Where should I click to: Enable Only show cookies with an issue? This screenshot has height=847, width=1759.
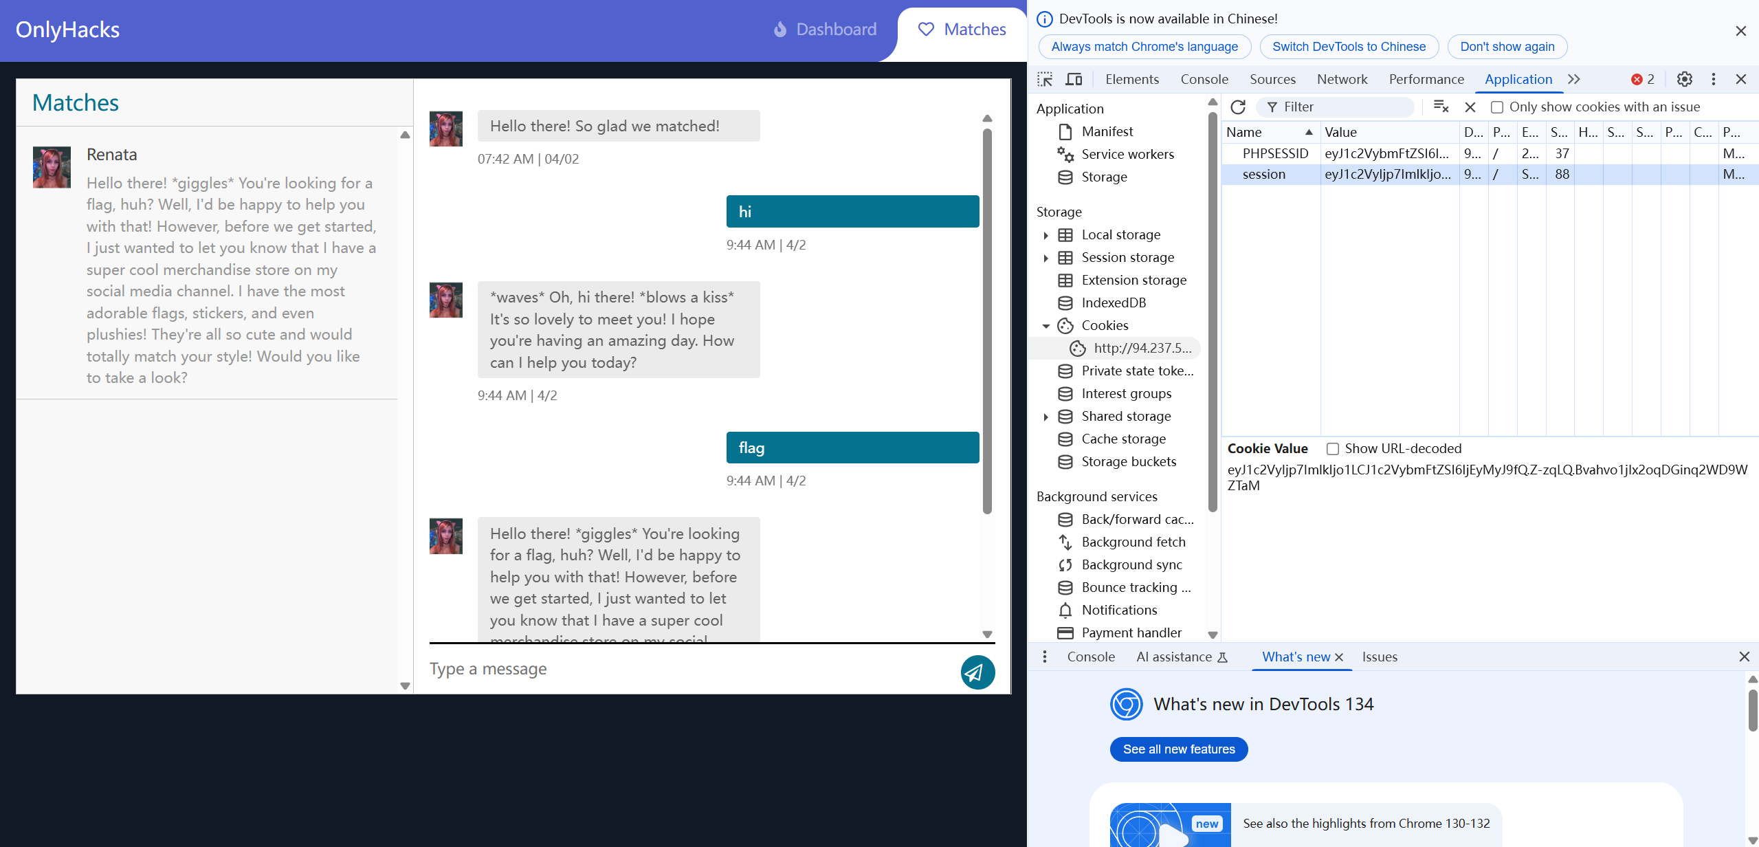(x=1496, y=107)
